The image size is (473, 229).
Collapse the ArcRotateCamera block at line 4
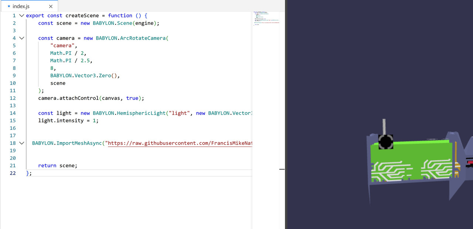point(21,38)
